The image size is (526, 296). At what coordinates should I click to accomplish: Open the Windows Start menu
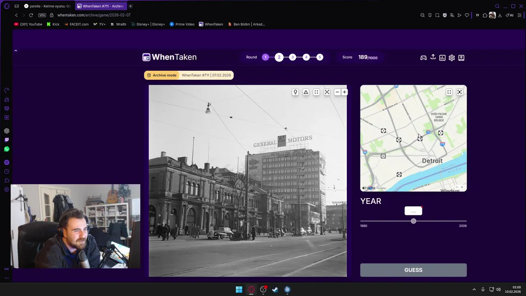pyautogui.click(x=239, y=289)
